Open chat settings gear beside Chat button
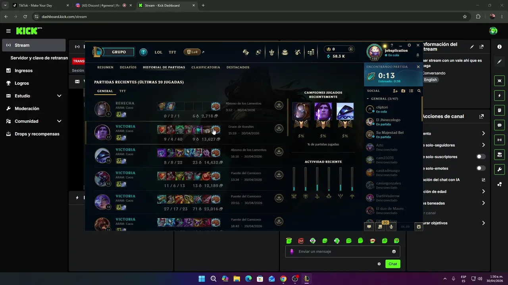The width and height of the screenshot is (508, 285). (x=379, y=264)
